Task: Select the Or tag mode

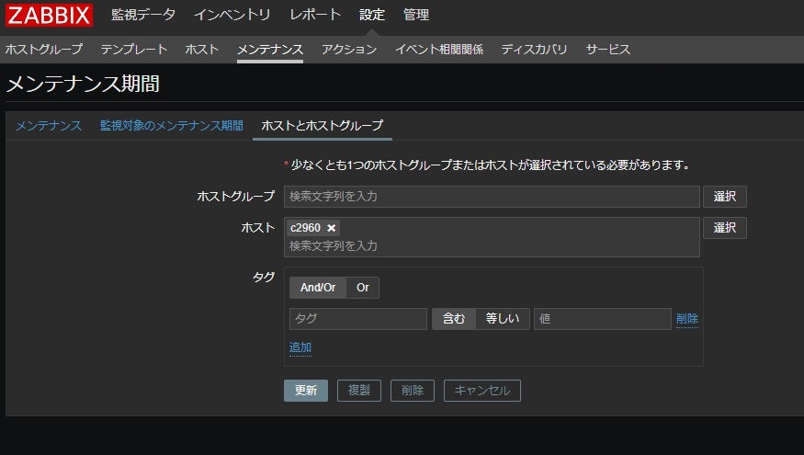Action: pos(363,288)
